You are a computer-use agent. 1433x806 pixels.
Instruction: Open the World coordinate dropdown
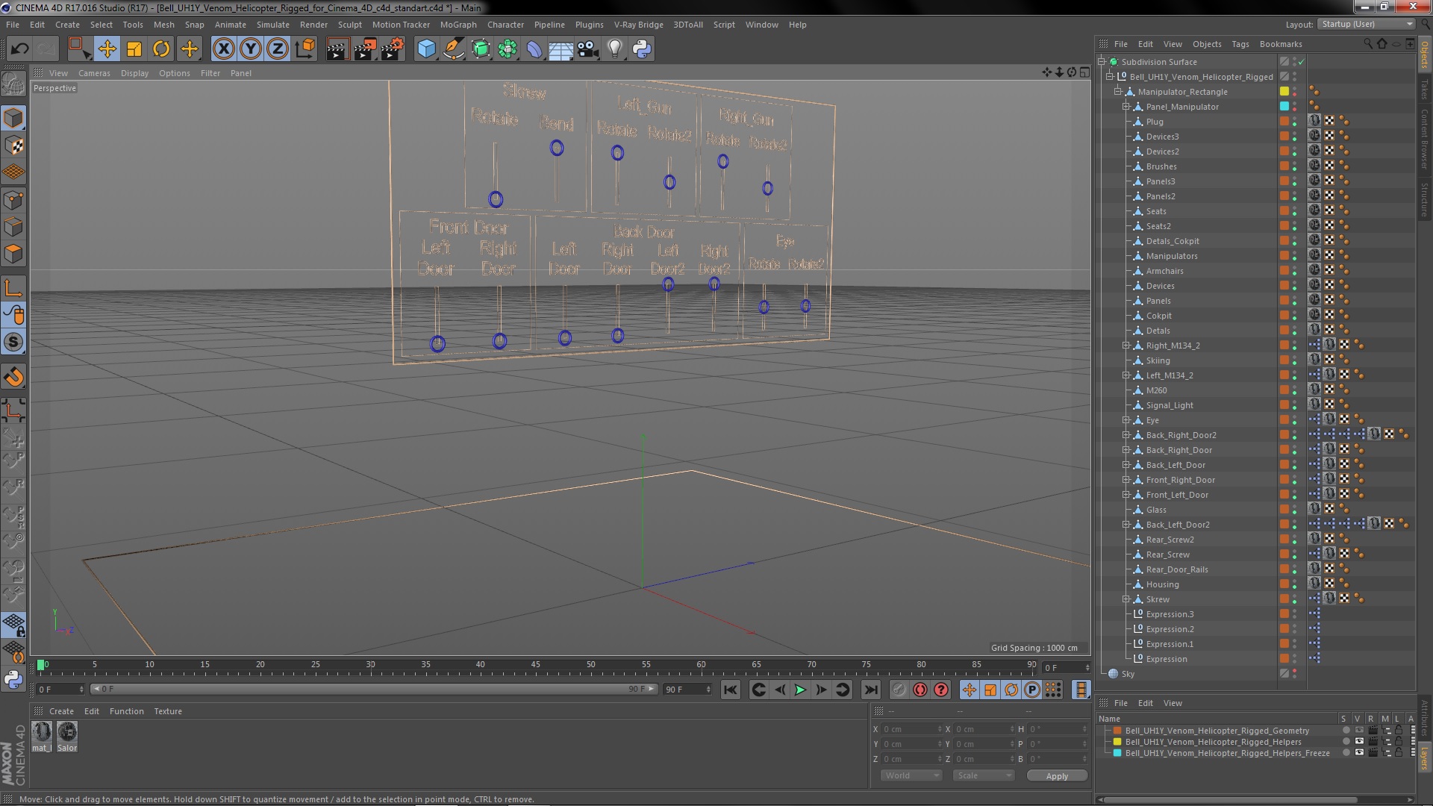(911, 775)
